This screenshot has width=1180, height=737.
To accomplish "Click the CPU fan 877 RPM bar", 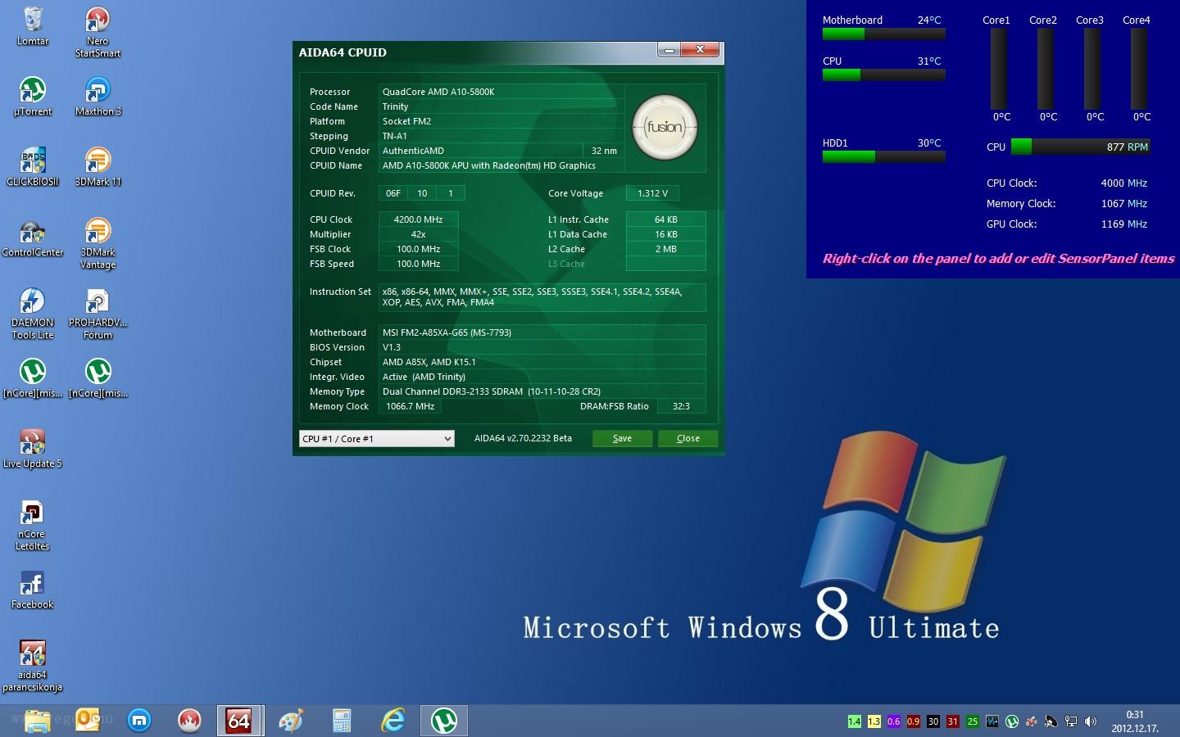I will tap(1081, 147).
